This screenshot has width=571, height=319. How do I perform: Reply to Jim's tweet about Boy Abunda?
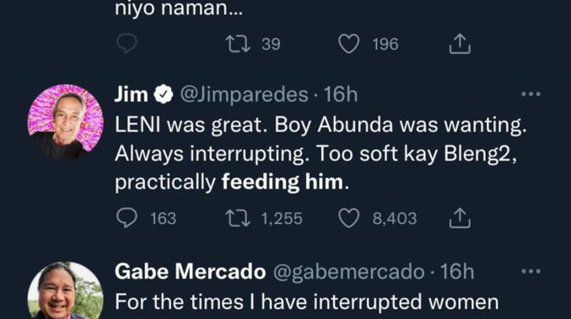click(x=127, y=218)
